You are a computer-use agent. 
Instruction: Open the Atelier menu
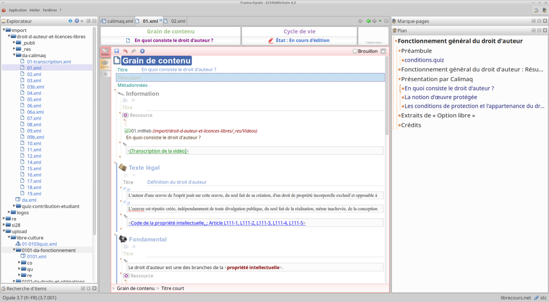pyautogui.click(x=35, y=10)
